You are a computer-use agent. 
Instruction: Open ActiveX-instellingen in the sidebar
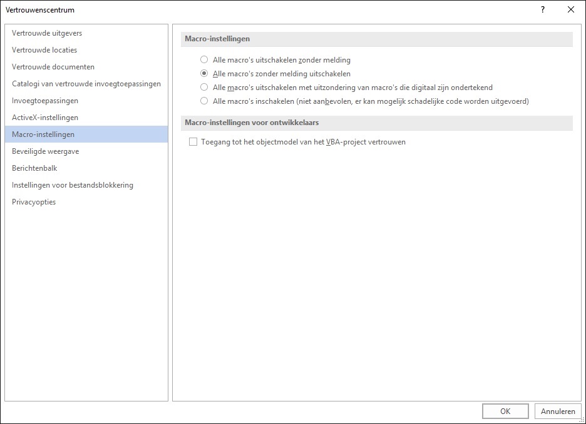click(x=86, y=117)
